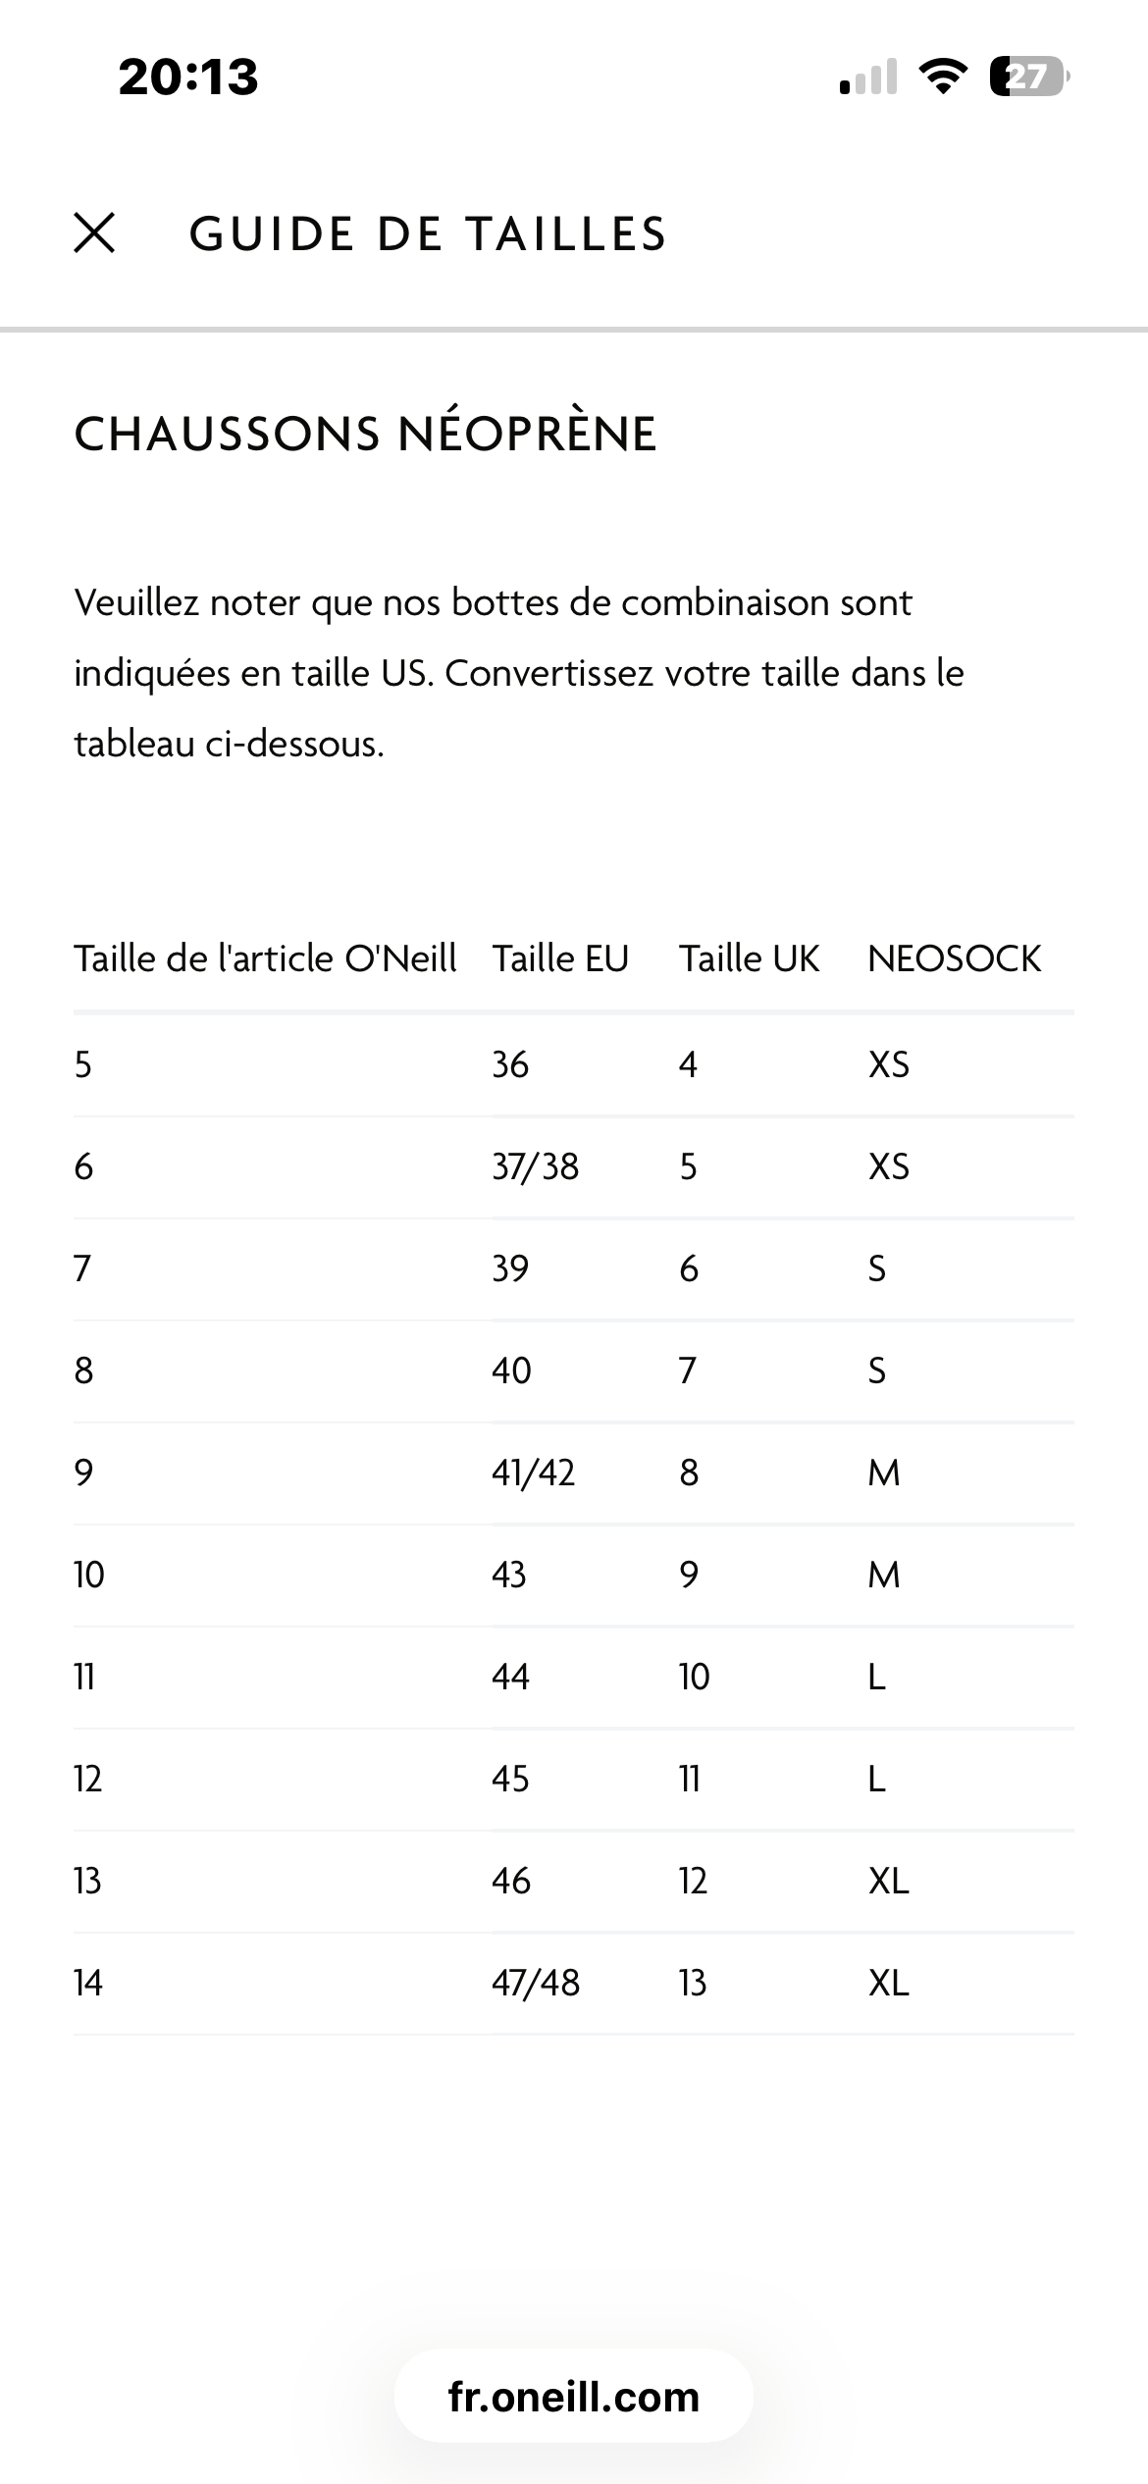The width and height of the screenshot is (1148, 2484).
Task: Click the Taille de l'article O'Neill header
Action: [x=265, y=958]
